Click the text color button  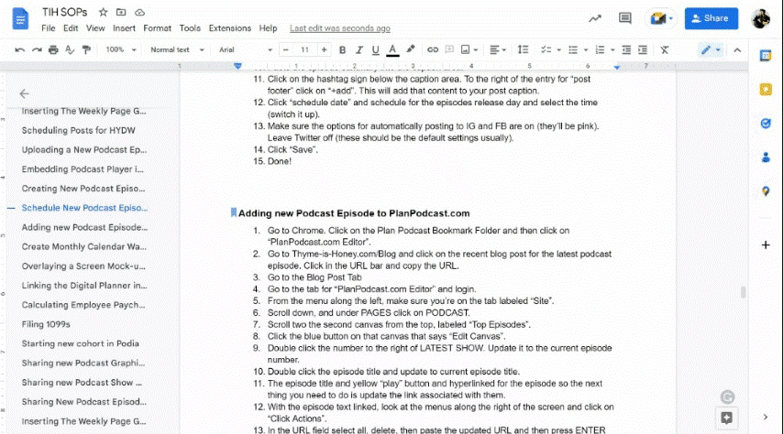392,49
